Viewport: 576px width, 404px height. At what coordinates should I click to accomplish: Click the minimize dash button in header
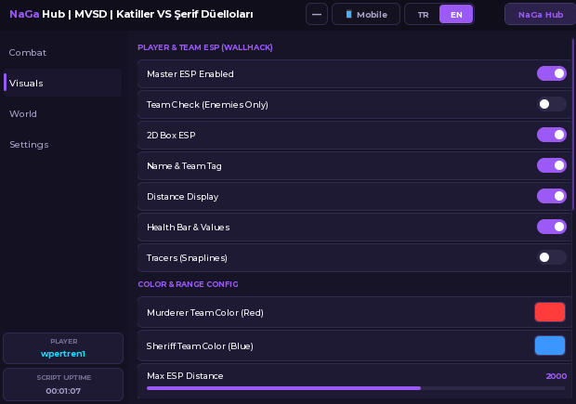pos(316,14)
